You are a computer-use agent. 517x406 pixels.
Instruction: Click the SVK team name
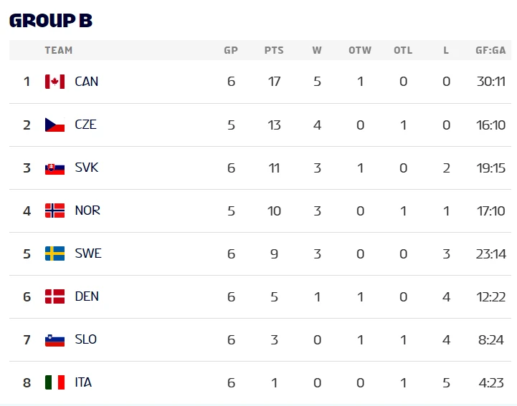point(86,168)
